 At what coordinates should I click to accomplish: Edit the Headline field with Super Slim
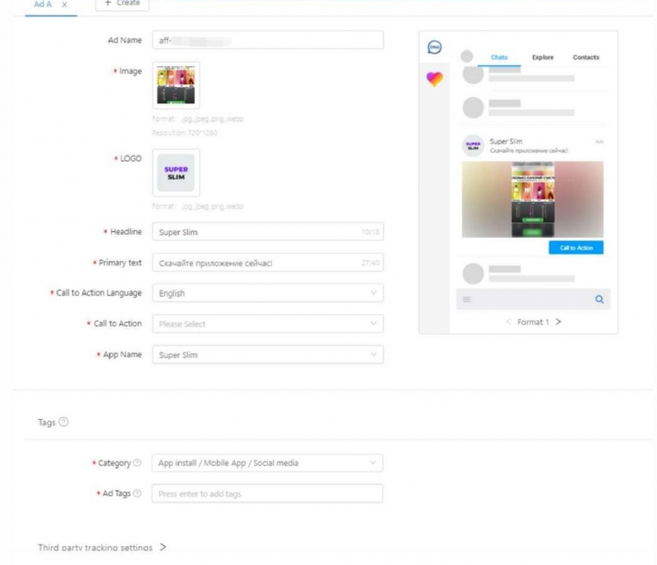268,232
